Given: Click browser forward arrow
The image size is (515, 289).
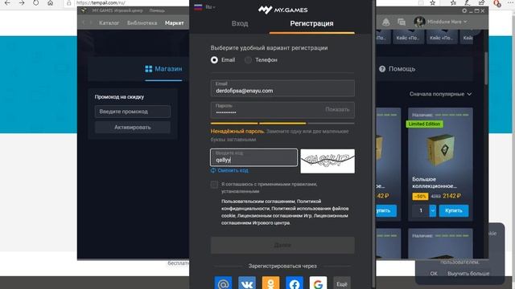Looking at the screenshot, I should pos(22,3).
